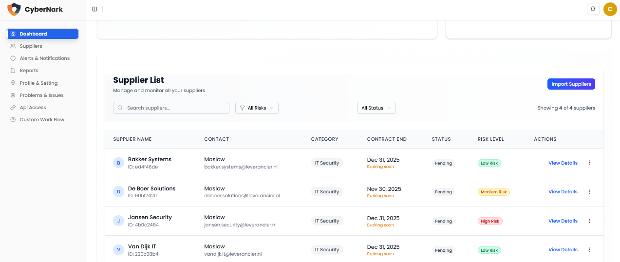Open Custom Work Flow menu item
The width and height of the screenshot is (620, 262).
[42, 120]
